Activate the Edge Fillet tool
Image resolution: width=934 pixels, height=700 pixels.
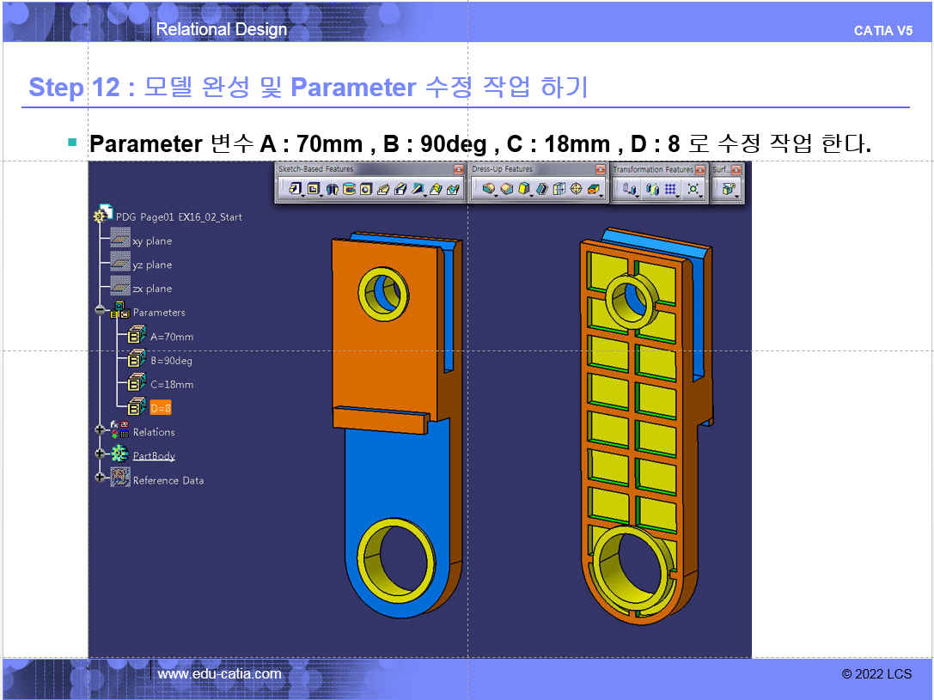(488, 189)
